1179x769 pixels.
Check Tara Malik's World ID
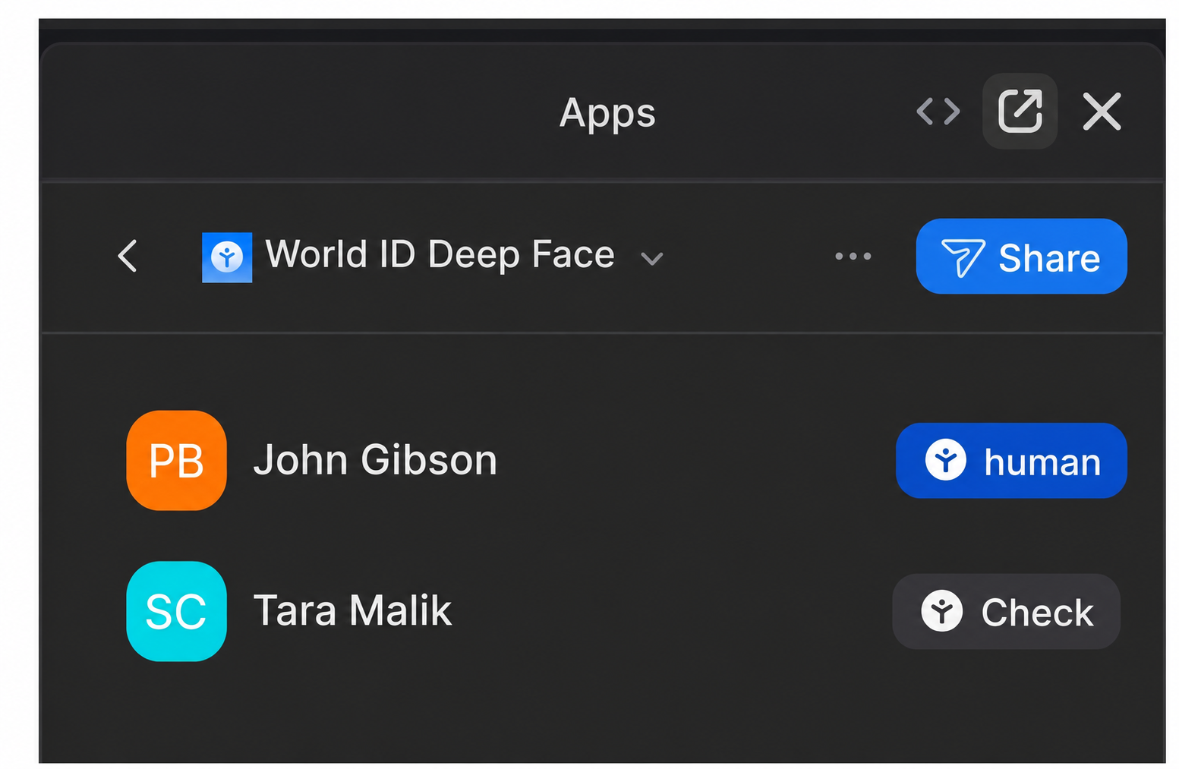click(x=1006, y=611)
